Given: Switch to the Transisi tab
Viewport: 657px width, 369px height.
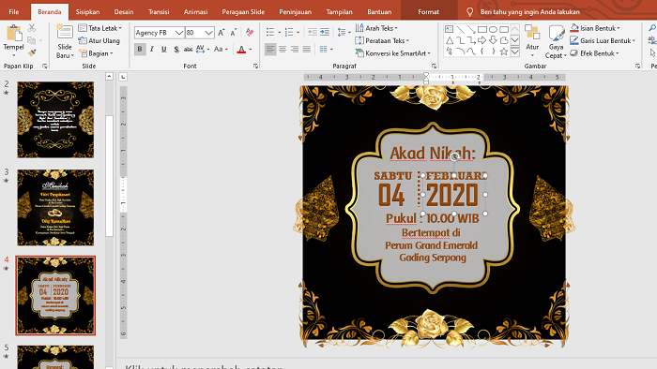Looking at the screenshot, I should 159,11.
